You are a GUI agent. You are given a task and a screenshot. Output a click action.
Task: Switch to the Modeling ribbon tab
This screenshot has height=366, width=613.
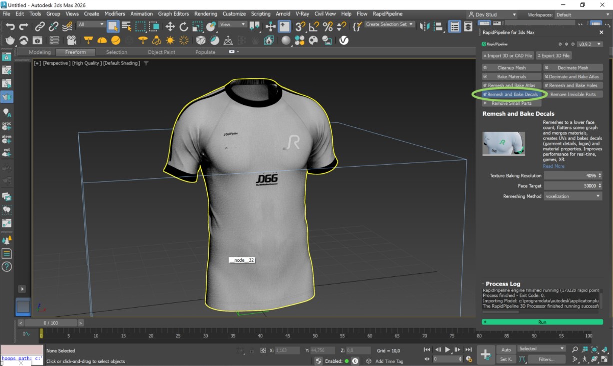pos(40,52)
